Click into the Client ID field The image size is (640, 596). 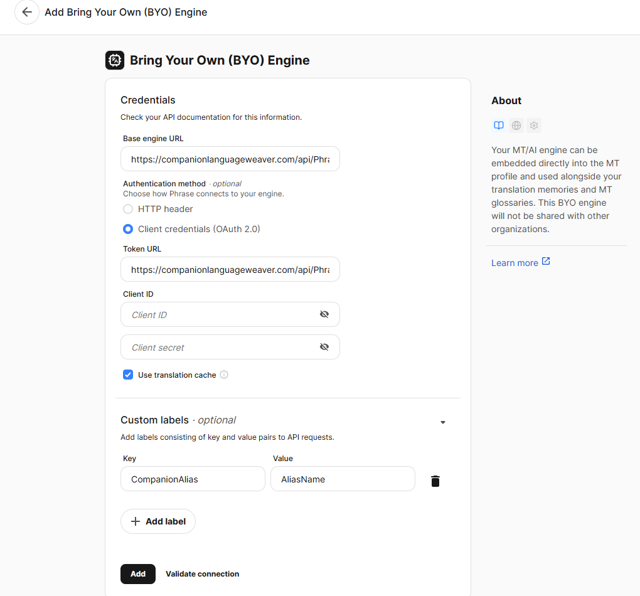[x=230, y=314]
